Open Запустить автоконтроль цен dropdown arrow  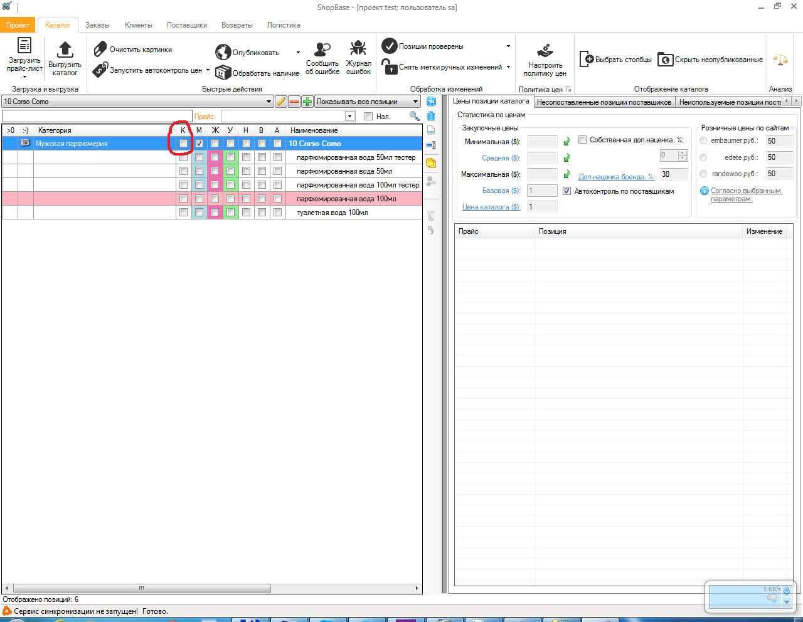[x=208, y=70]
